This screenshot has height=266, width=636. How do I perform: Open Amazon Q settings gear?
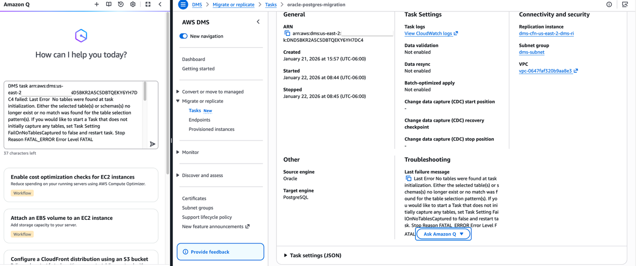click(x=132, y=4)
